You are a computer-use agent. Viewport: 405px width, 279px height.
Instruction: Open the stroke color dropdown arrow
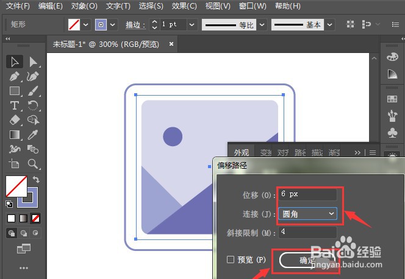pos(113,25)
